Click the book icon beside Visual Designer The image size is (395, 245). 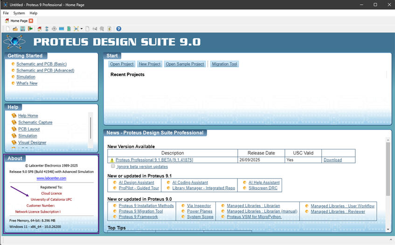pos(14,143)
